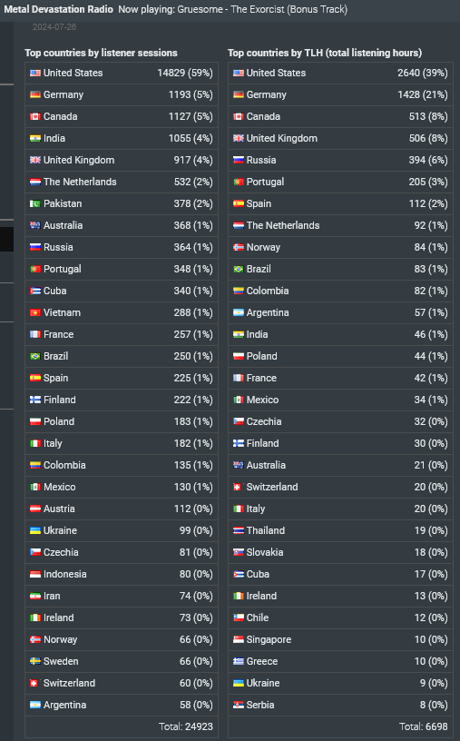Screen dimensions: 460x741
Task: Click the Greece flag icon
Action: (238, 661)
